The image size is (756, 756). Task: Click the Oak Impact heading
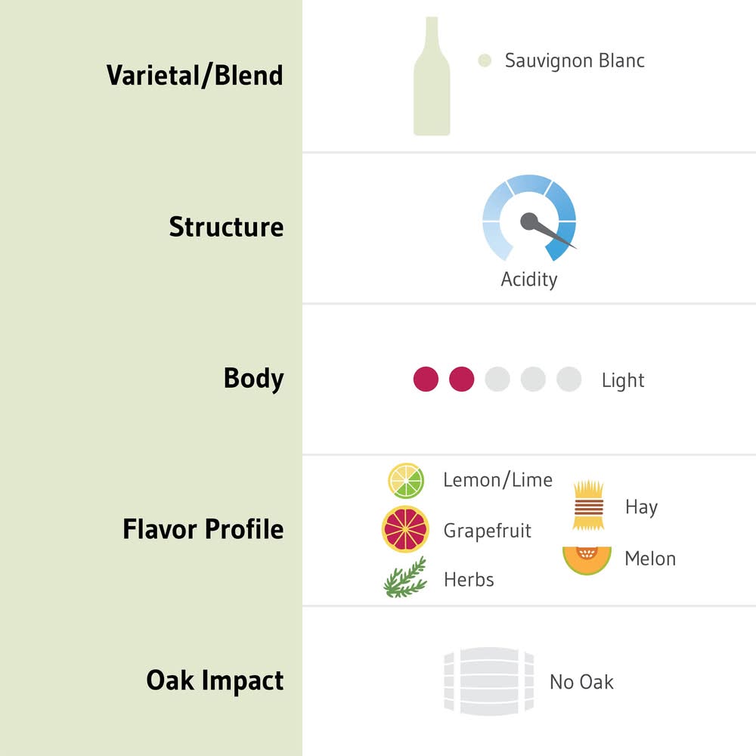click(x=215, y=680)
